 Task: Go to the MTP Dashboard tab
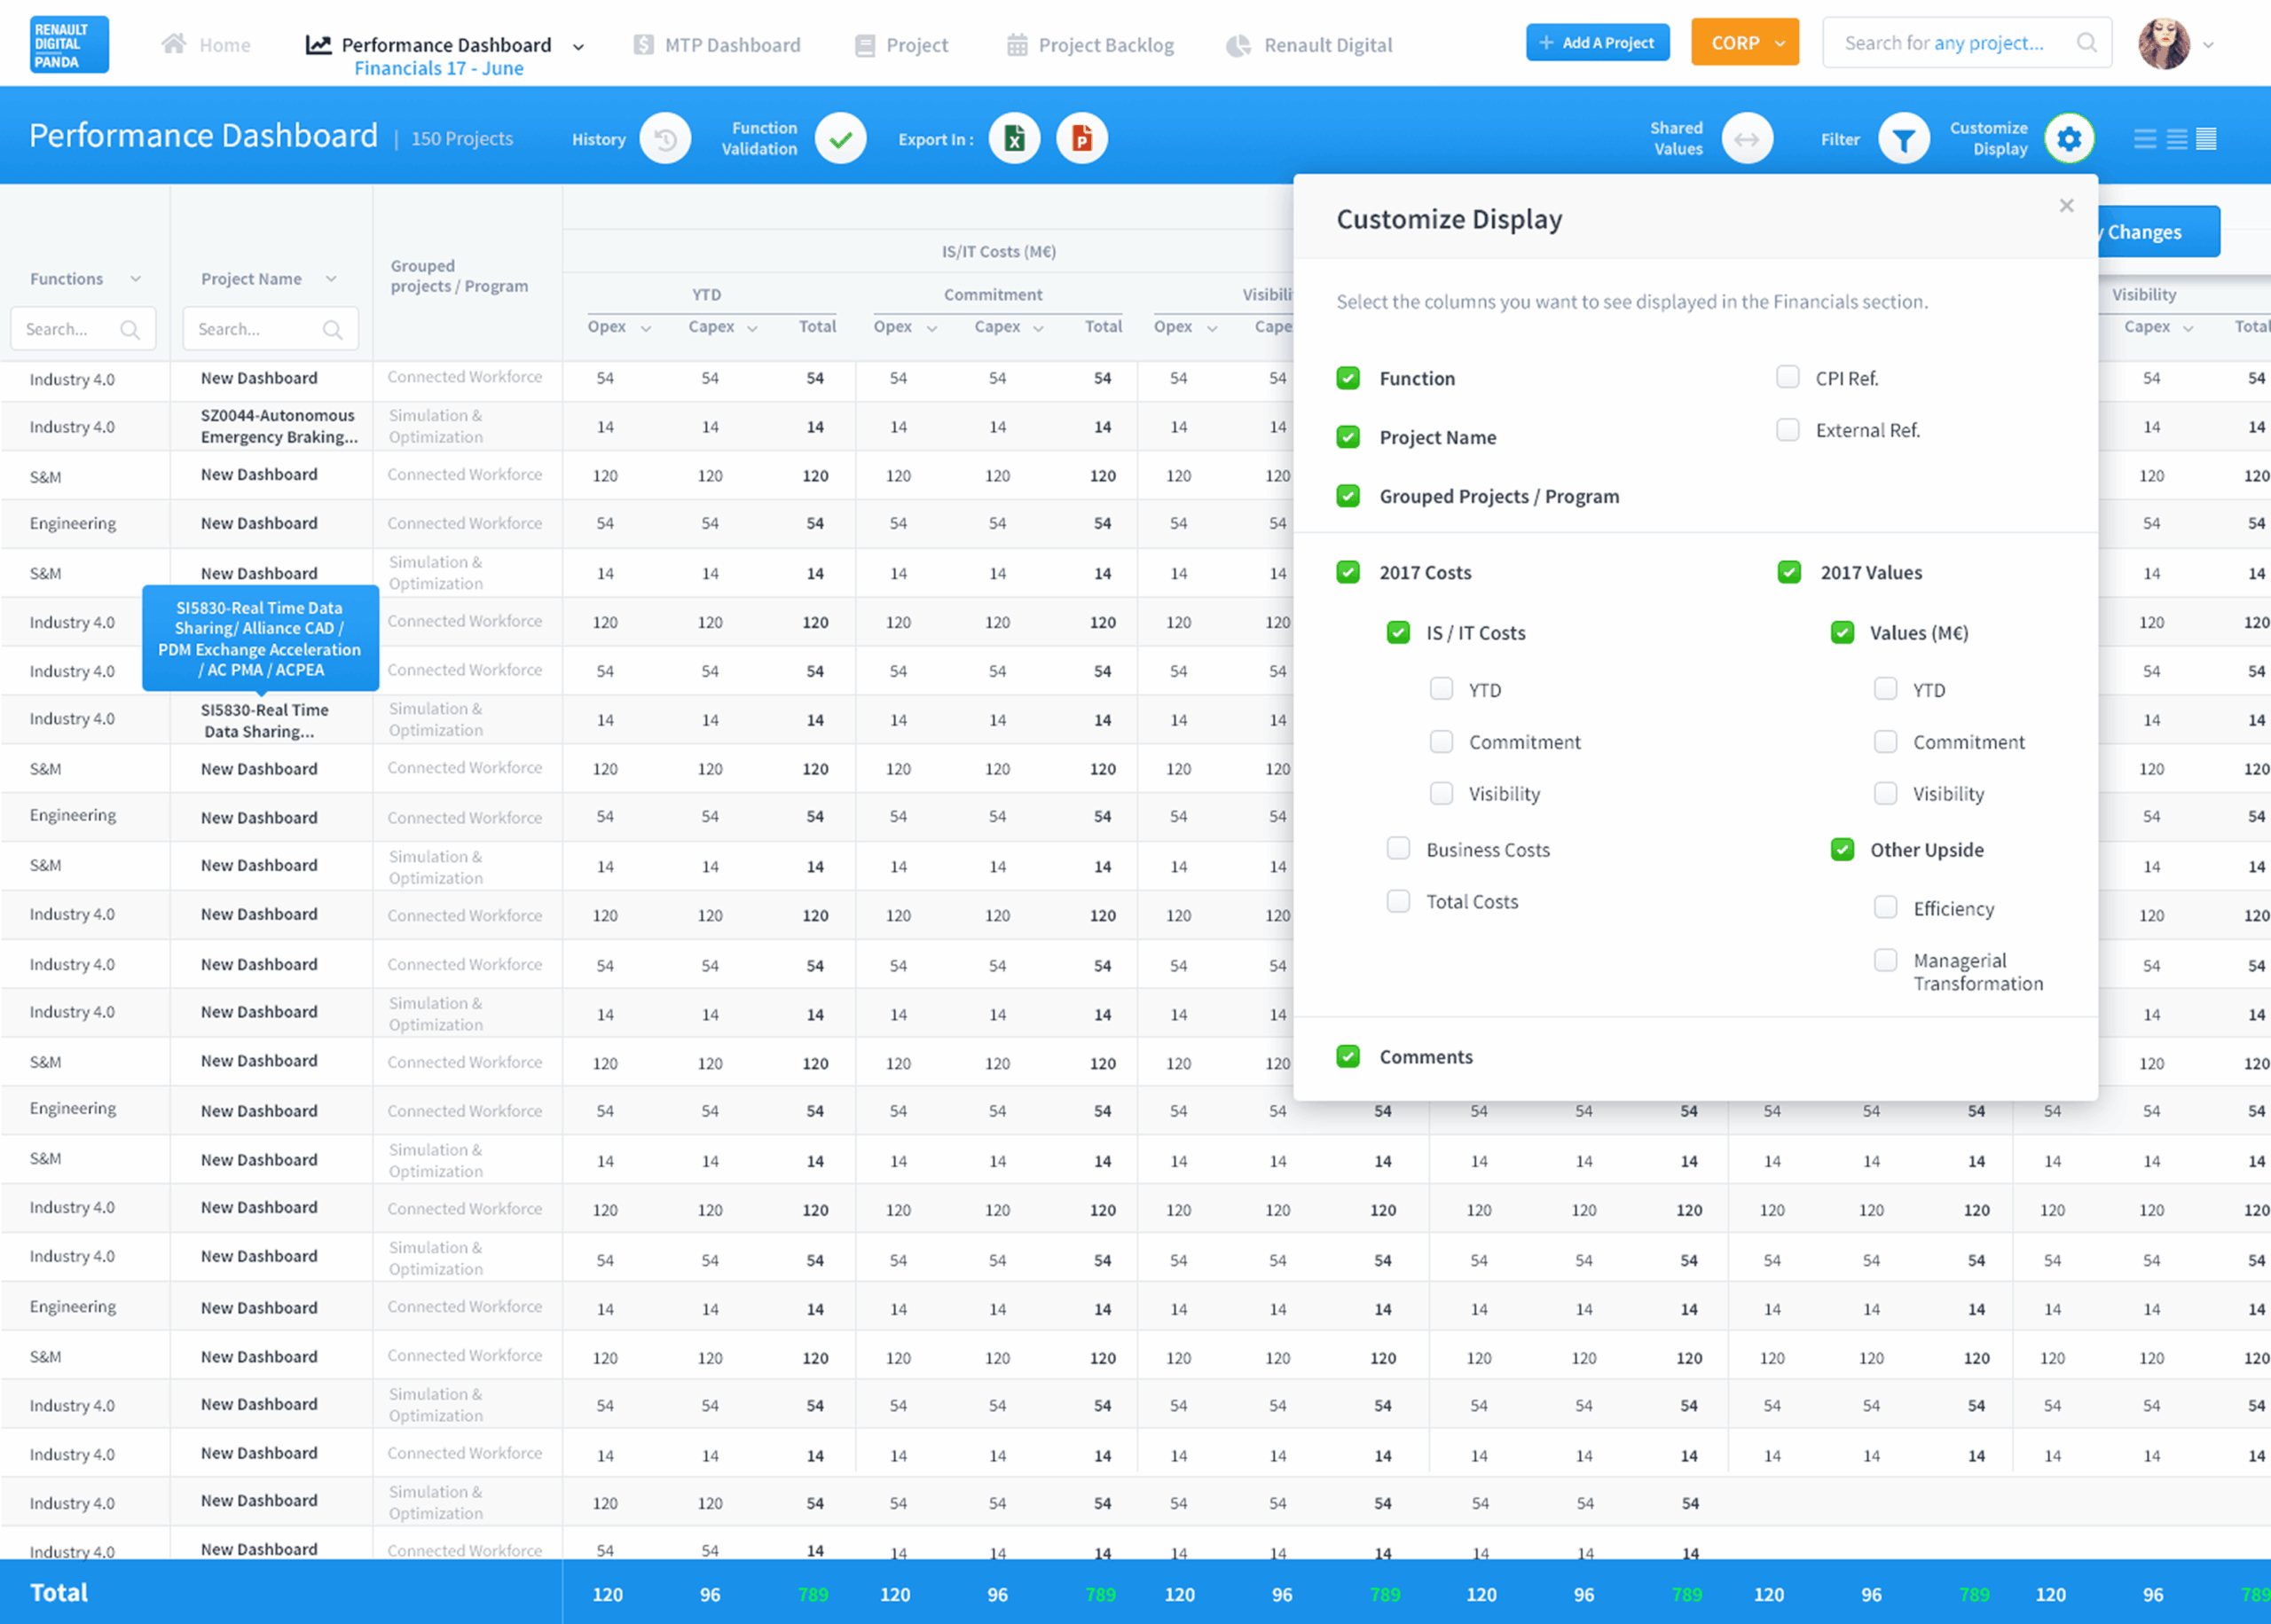(x=717, y=45)
